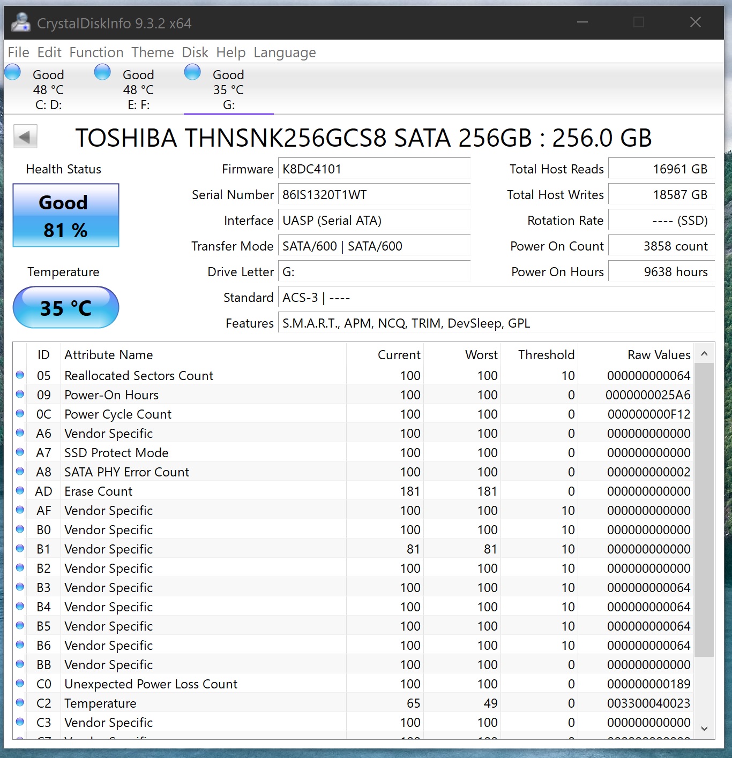The height and width of the screenshot is (758, 732).
Task: Click status dot of BB Vendor Specific row
Action: 20,664
